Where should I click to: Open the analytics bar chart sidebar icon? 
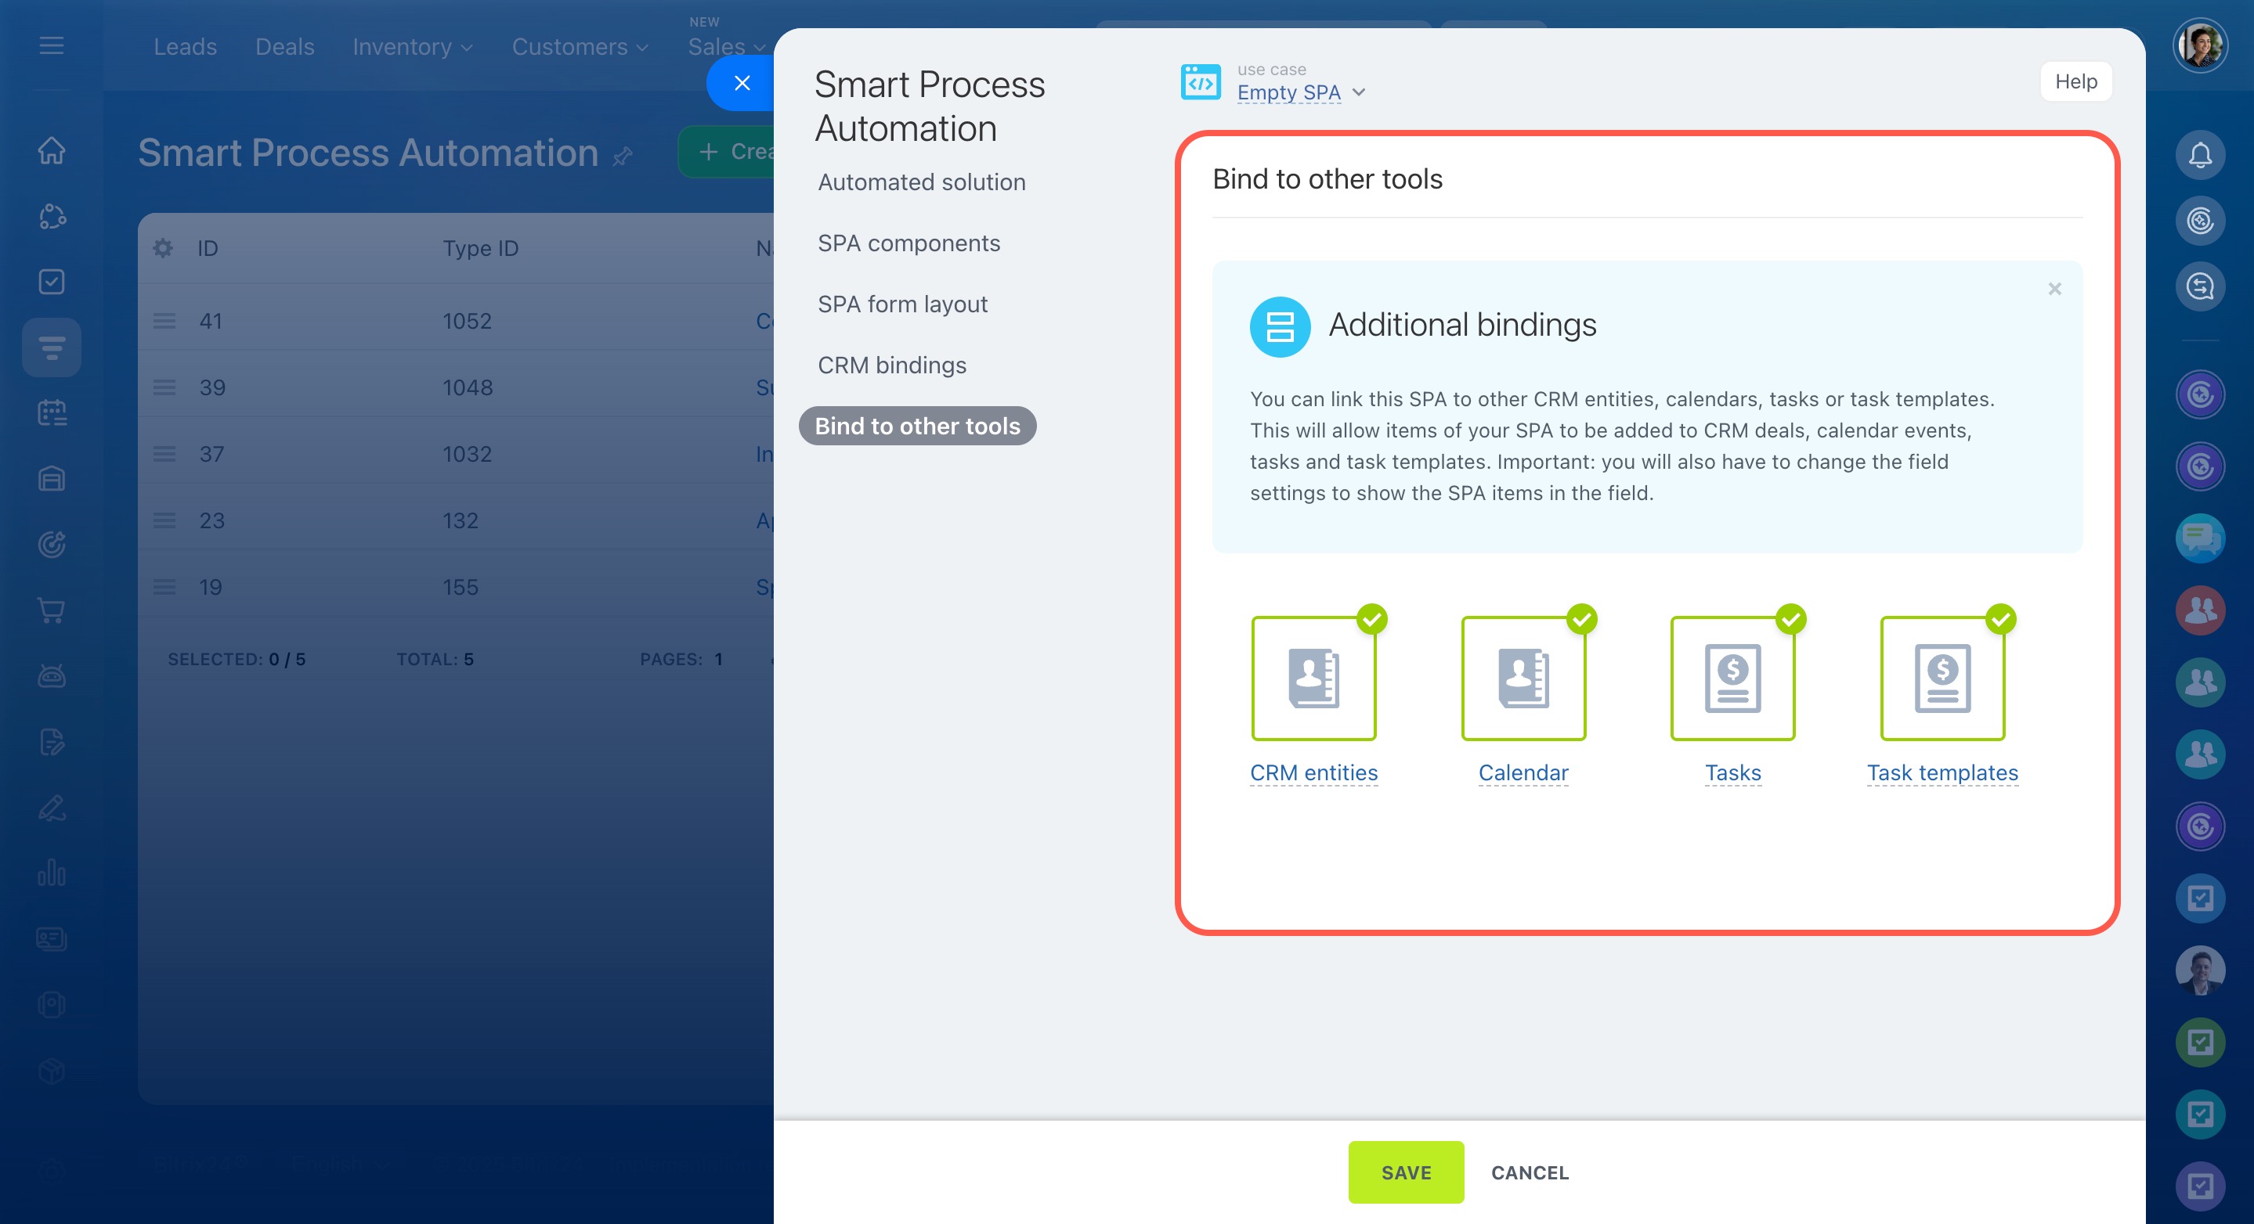(52, 873)
